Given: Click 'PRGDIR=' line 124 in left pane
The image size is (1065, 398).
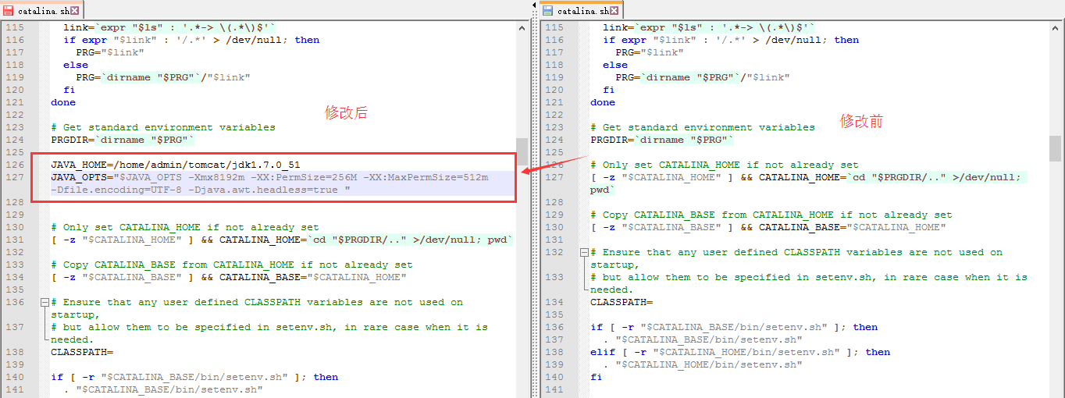Looking at the screenshot, I should 123,140.
